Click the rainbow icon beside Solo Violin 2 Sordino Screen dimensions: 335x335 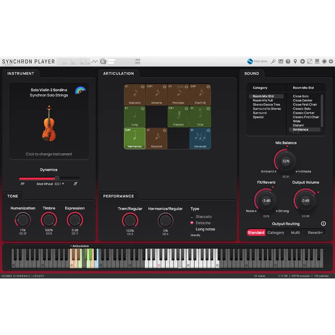coord(80,90)
